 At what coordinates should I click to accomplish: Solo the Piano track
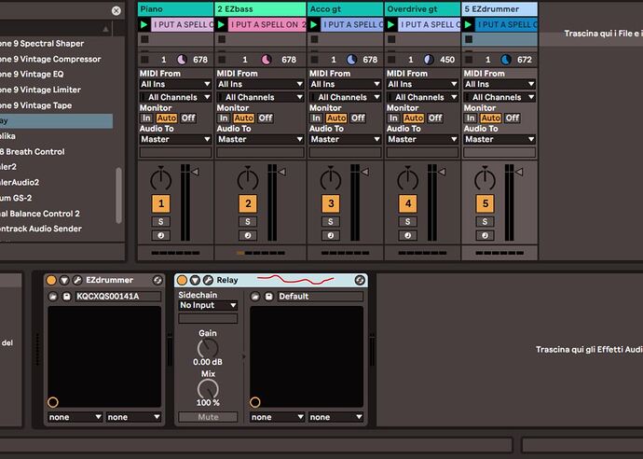pyautogui.click(x=160, y=222)
